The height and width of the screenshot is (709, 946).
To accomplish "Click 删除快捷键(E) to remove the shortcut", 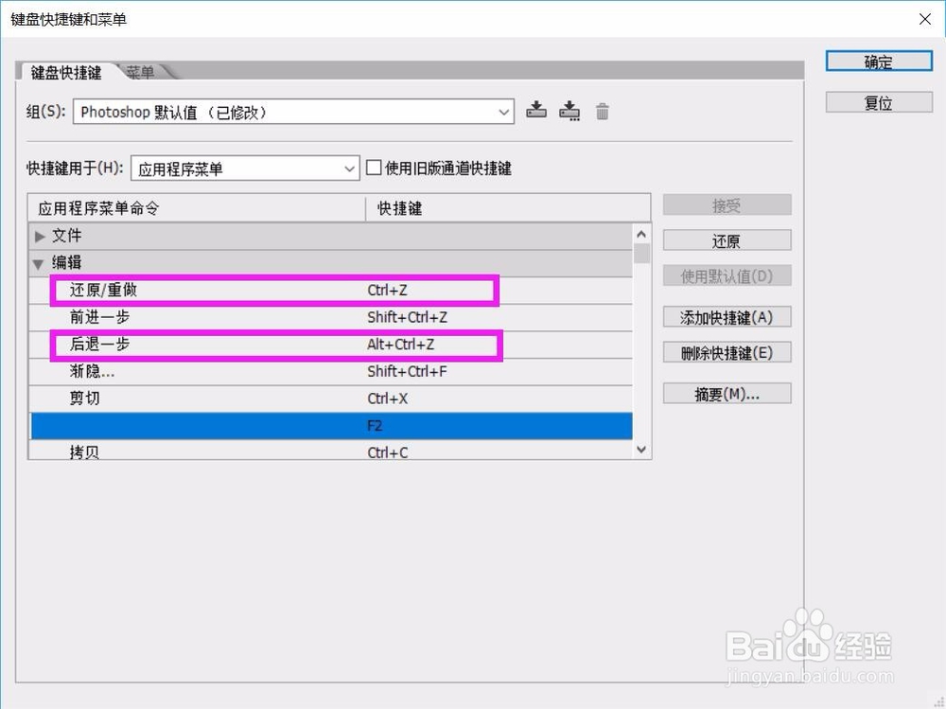I will [727, 351].
